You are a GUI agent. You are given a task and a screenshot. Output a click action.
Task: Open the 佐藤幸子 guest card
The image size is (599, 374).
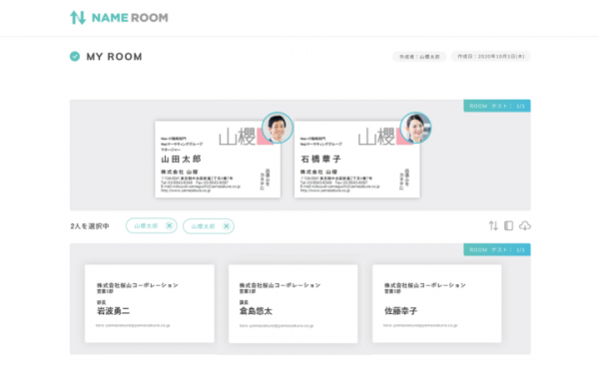point(437,304)
